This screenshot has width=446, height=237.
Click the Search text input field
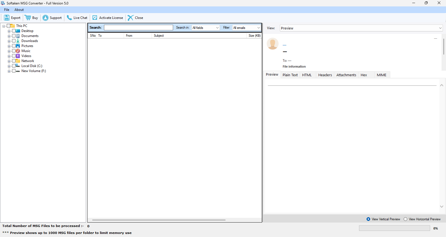click(139, 28)
